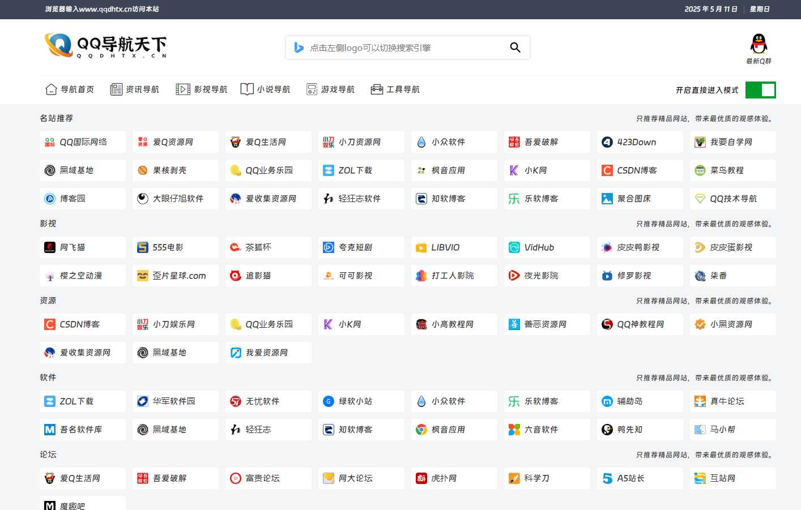Open the 魔趣吧 link
This screenshot has width=801, height=510.
[x=83, y=503]
